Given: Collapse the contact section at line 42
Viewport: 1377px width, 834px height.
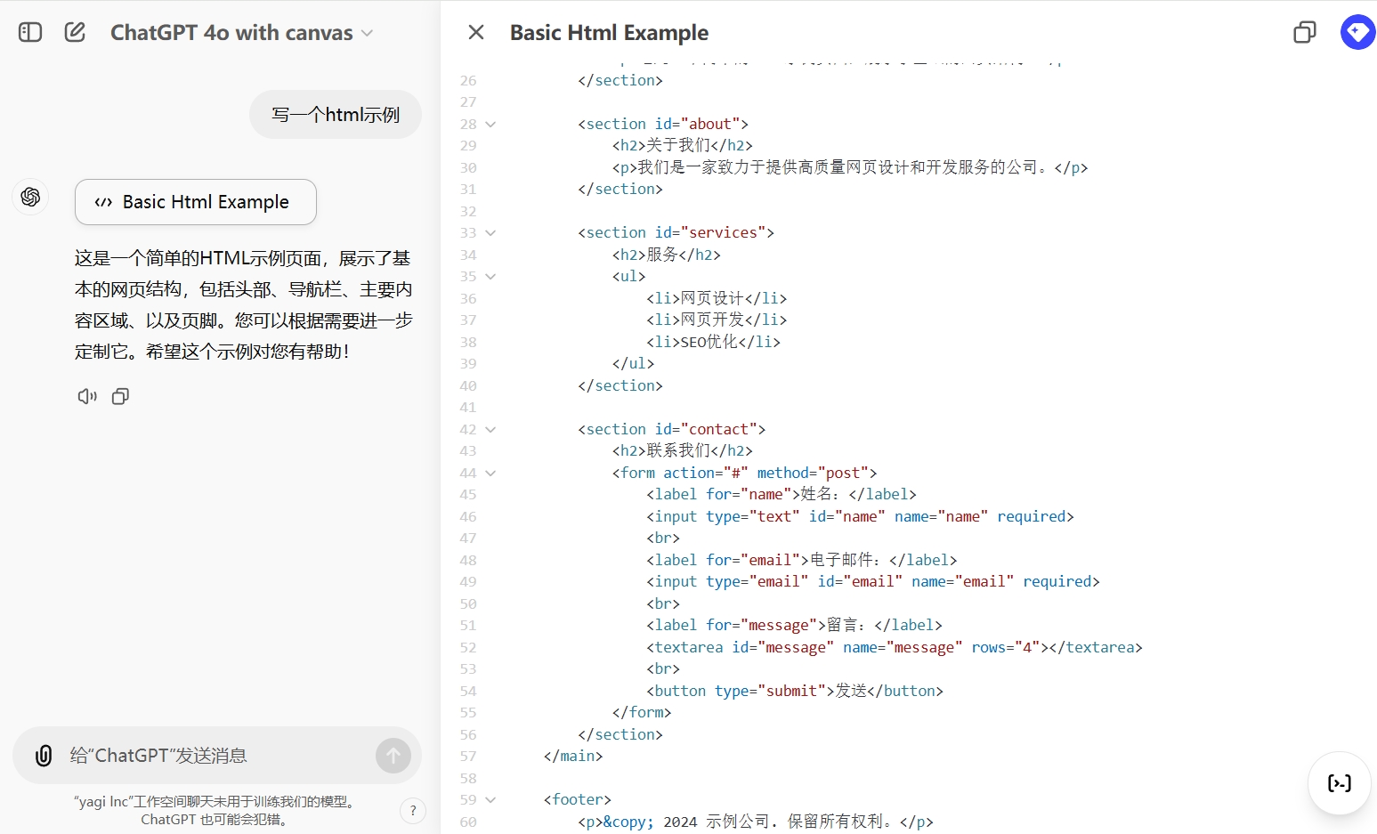Looking at the screenshot, I should [490, 430].
